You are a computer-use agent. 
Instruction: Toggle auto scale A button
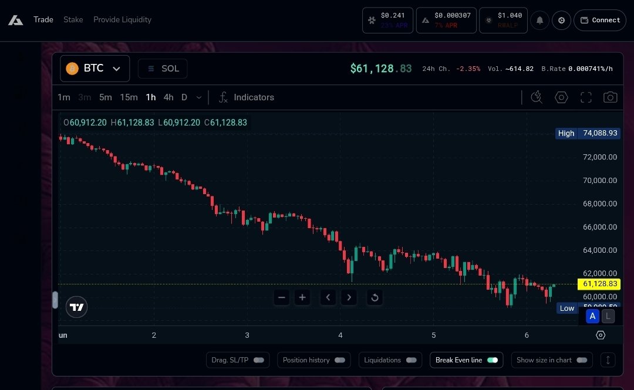(592, 316)
